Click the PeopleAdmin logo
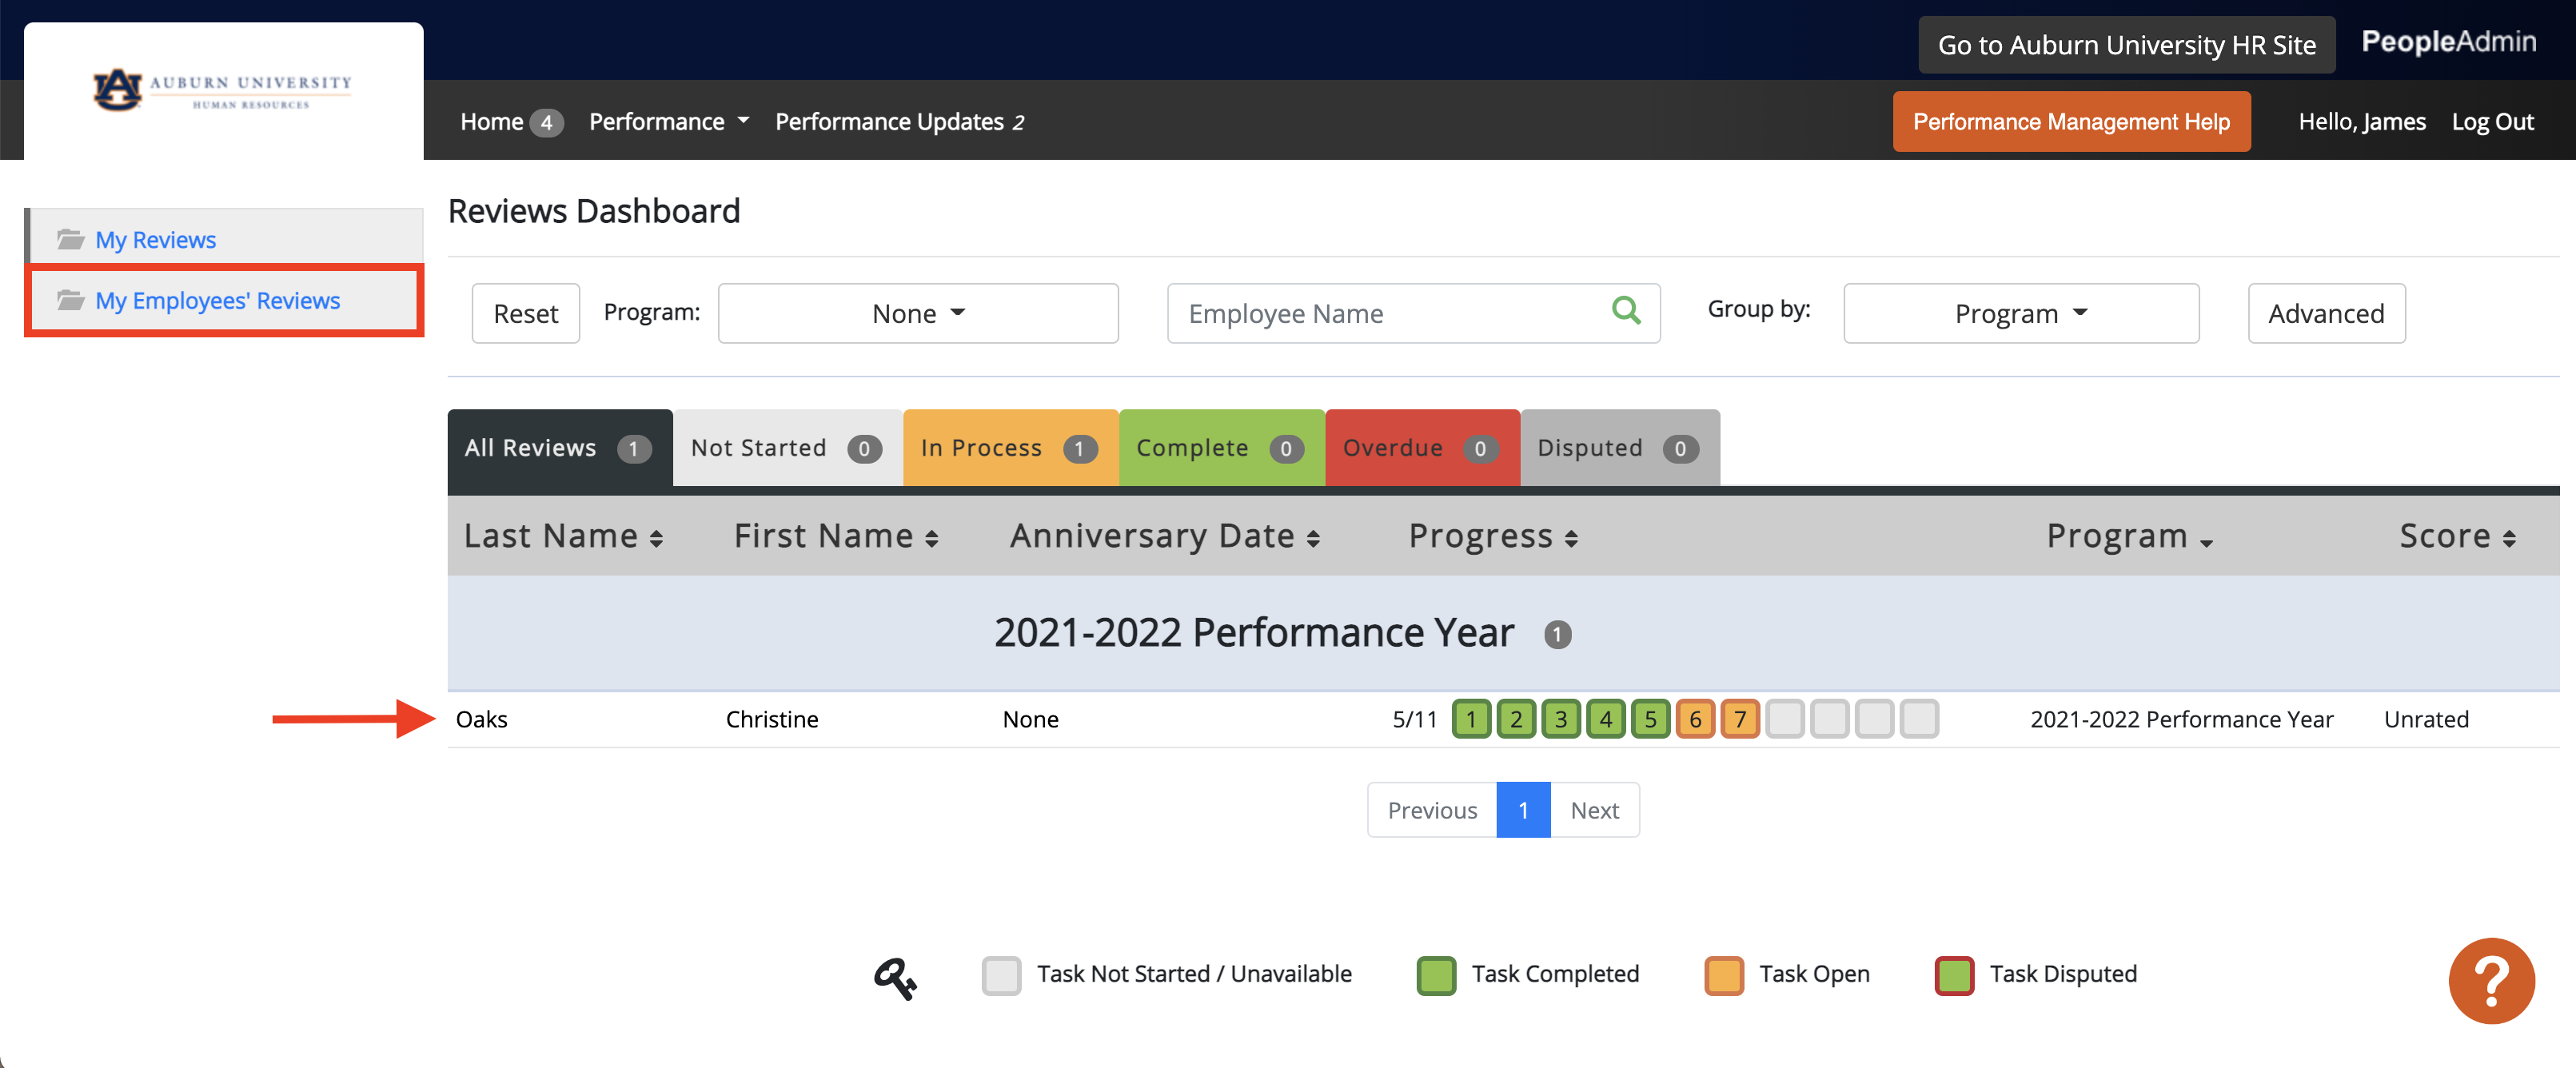Image resolution: width=2576 pixels, height=1068 pixels. tap(2449, 41)
